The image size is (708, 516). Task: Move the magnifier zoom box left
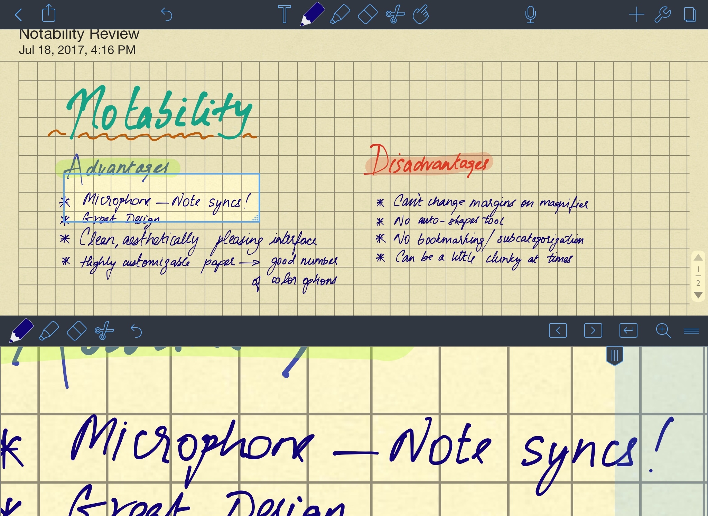558,331
